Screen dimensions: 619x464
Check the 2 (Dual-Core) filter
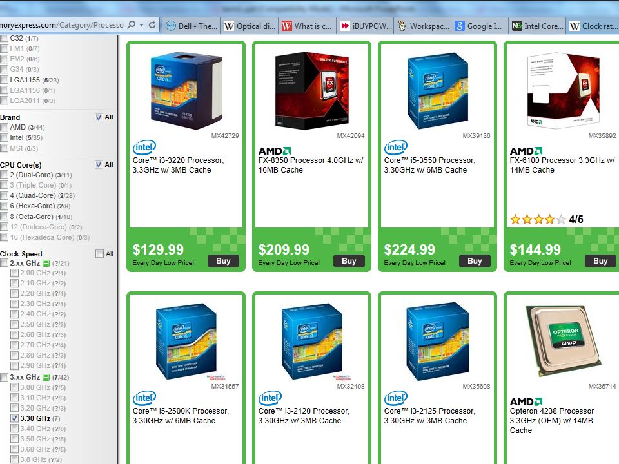(5, 175)
